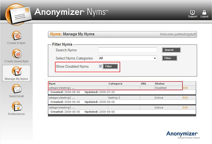
Task: Click the Category column header
Action: click(x=115, y=84)
